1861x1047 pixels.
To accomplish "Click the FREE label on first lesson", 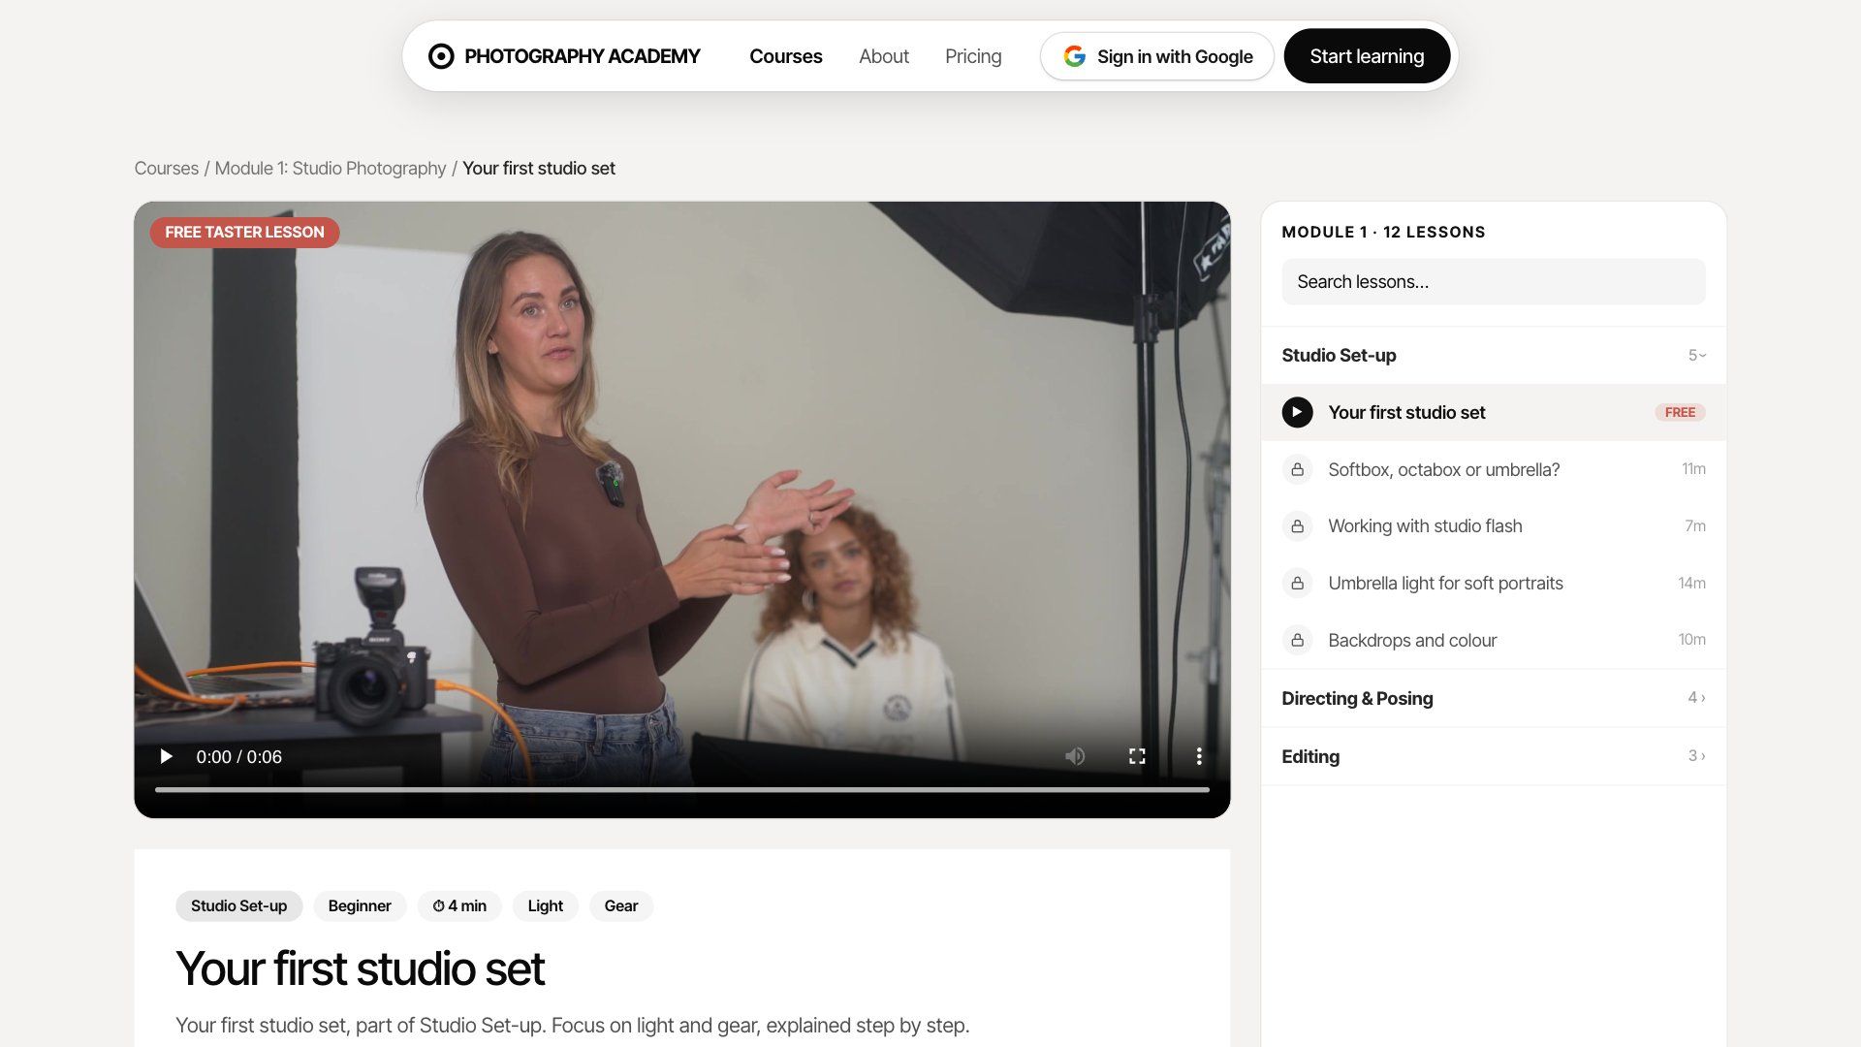I will pyautogui.click(x=1680, y=412).
